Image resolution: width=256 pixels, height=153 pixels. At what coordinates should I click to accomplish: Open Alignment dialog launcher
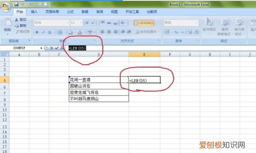pyautogui.click(x=159, y=40)
